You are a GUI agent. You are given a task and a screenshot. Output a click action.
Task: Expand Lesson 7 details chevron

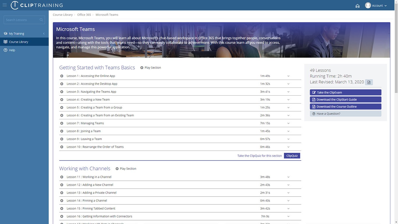(x=288, y=123)
